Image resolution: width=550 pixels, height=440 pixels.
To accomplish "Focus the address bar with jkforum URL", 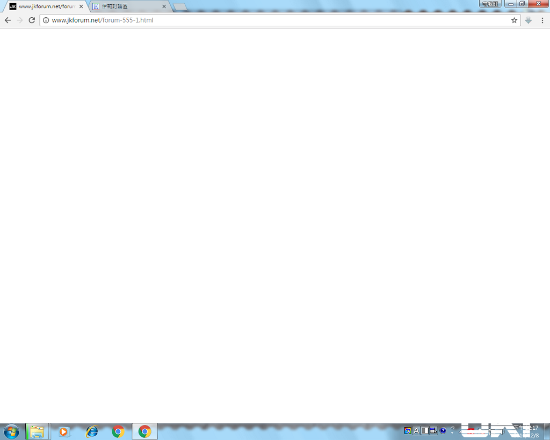I will (x=279, y=20).
